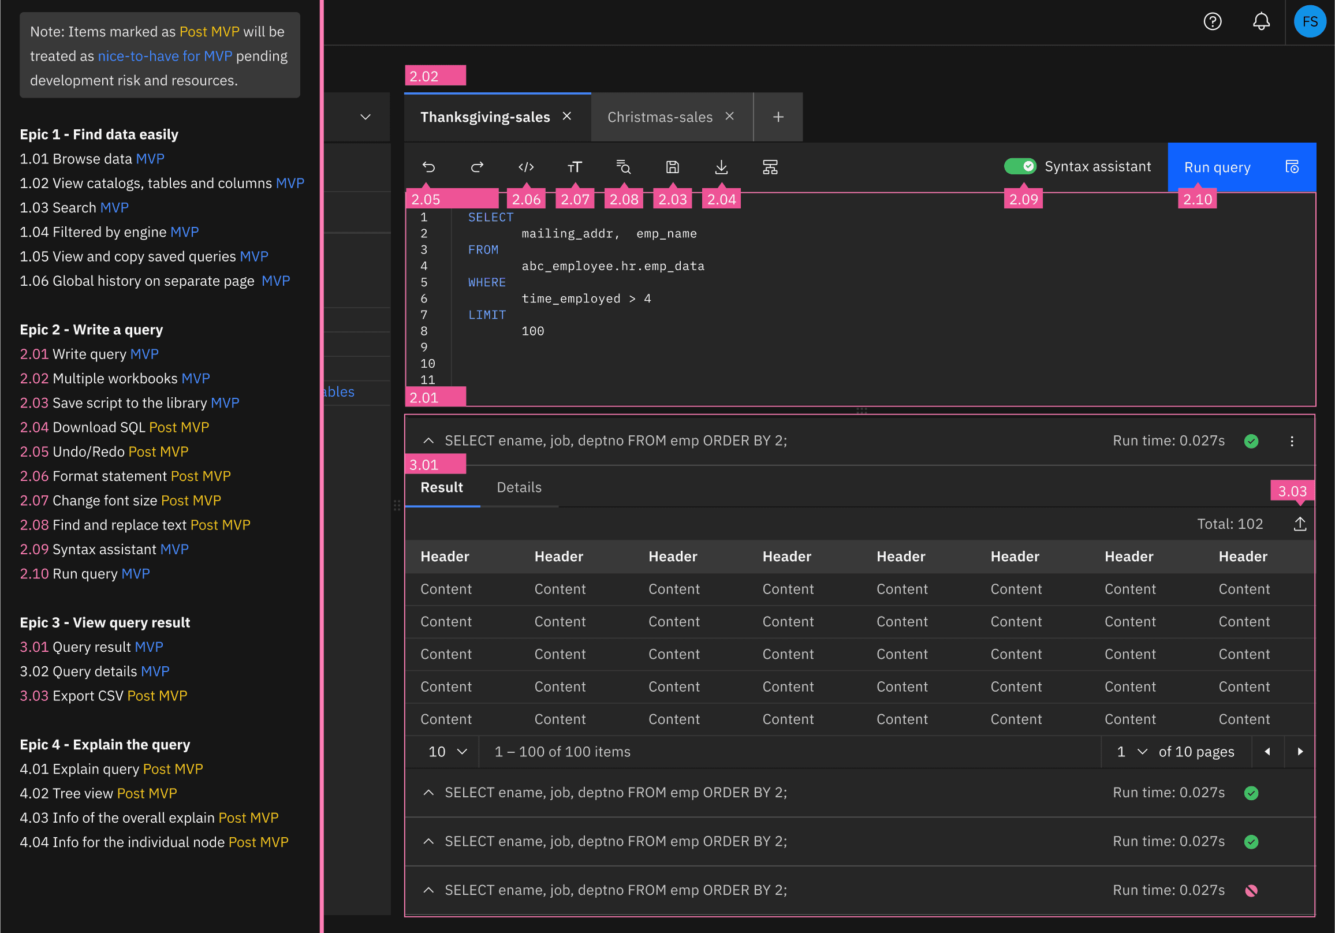This screenshot has width=1335, height=933.
Task: Click 'Total: 102' text above the table
Action: coord(1230,524)
